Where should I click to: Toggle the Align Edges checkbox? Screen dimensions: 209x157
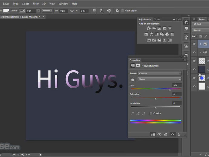point(122,11)
